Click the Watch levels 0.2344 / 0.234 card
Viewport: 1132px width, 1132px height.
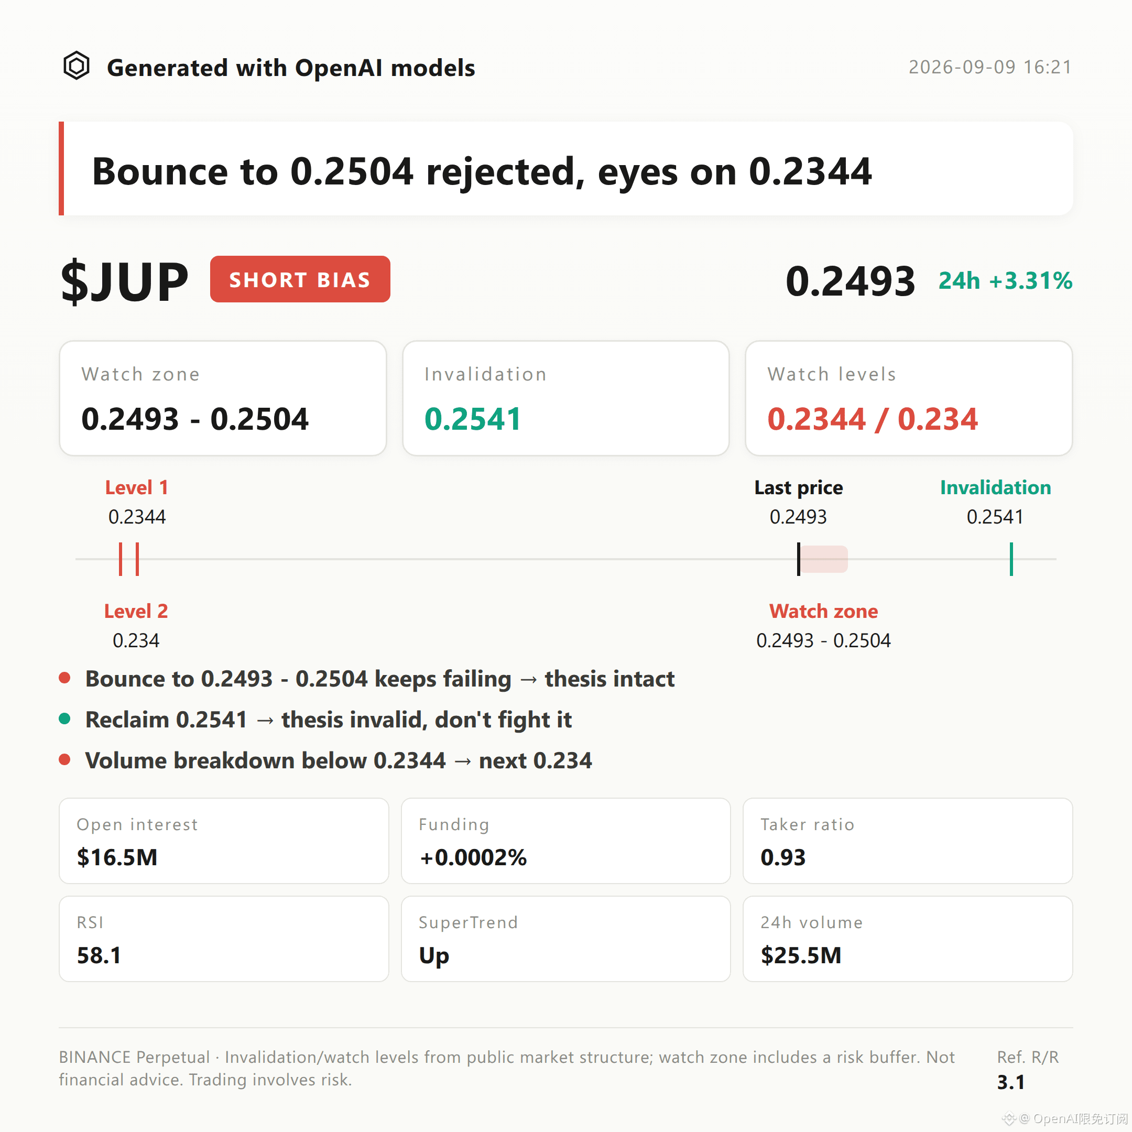pos(909,398)
